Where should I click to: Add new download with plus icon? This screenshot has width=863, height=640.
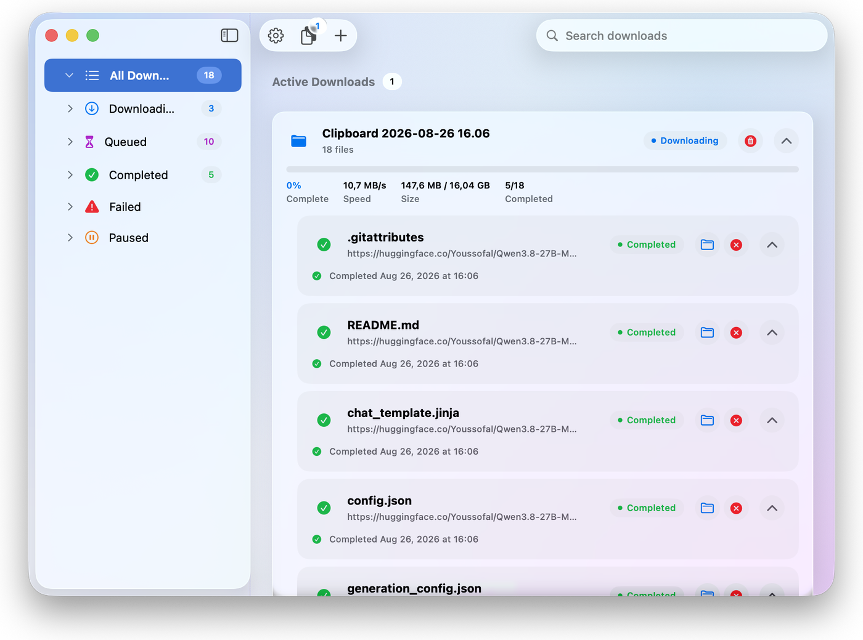[341, 36]
